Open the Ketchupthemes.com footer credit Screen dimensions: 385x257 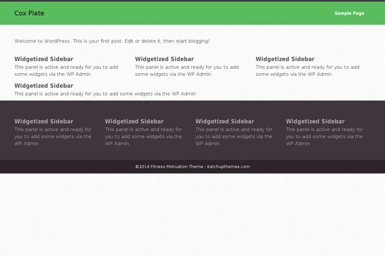[228, 166]
